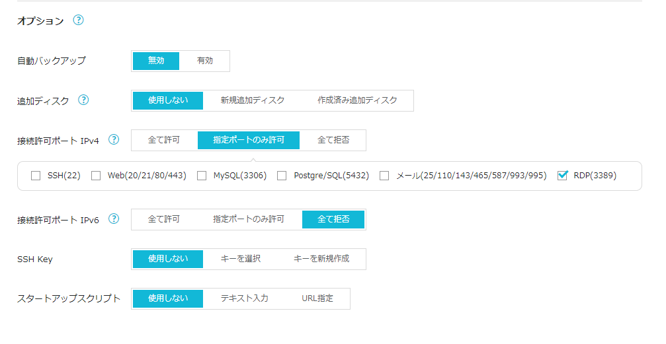Image resolution: width=666 pixels, height=344 pixels.
Task: Open help icon beside 追加ディスク label
Action: [x=83, y=100]
